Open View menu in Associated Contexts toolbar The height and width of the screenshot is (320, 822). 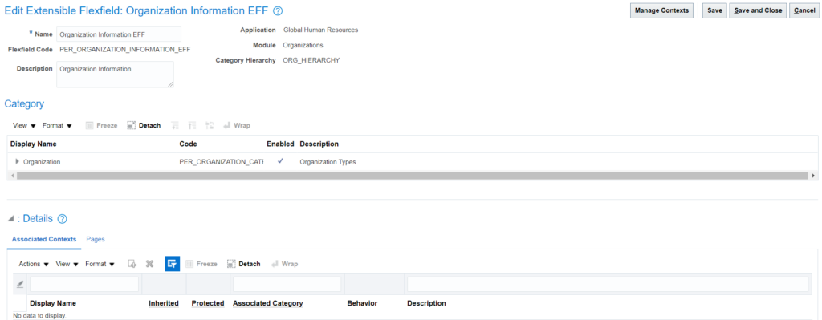[67, 264]
